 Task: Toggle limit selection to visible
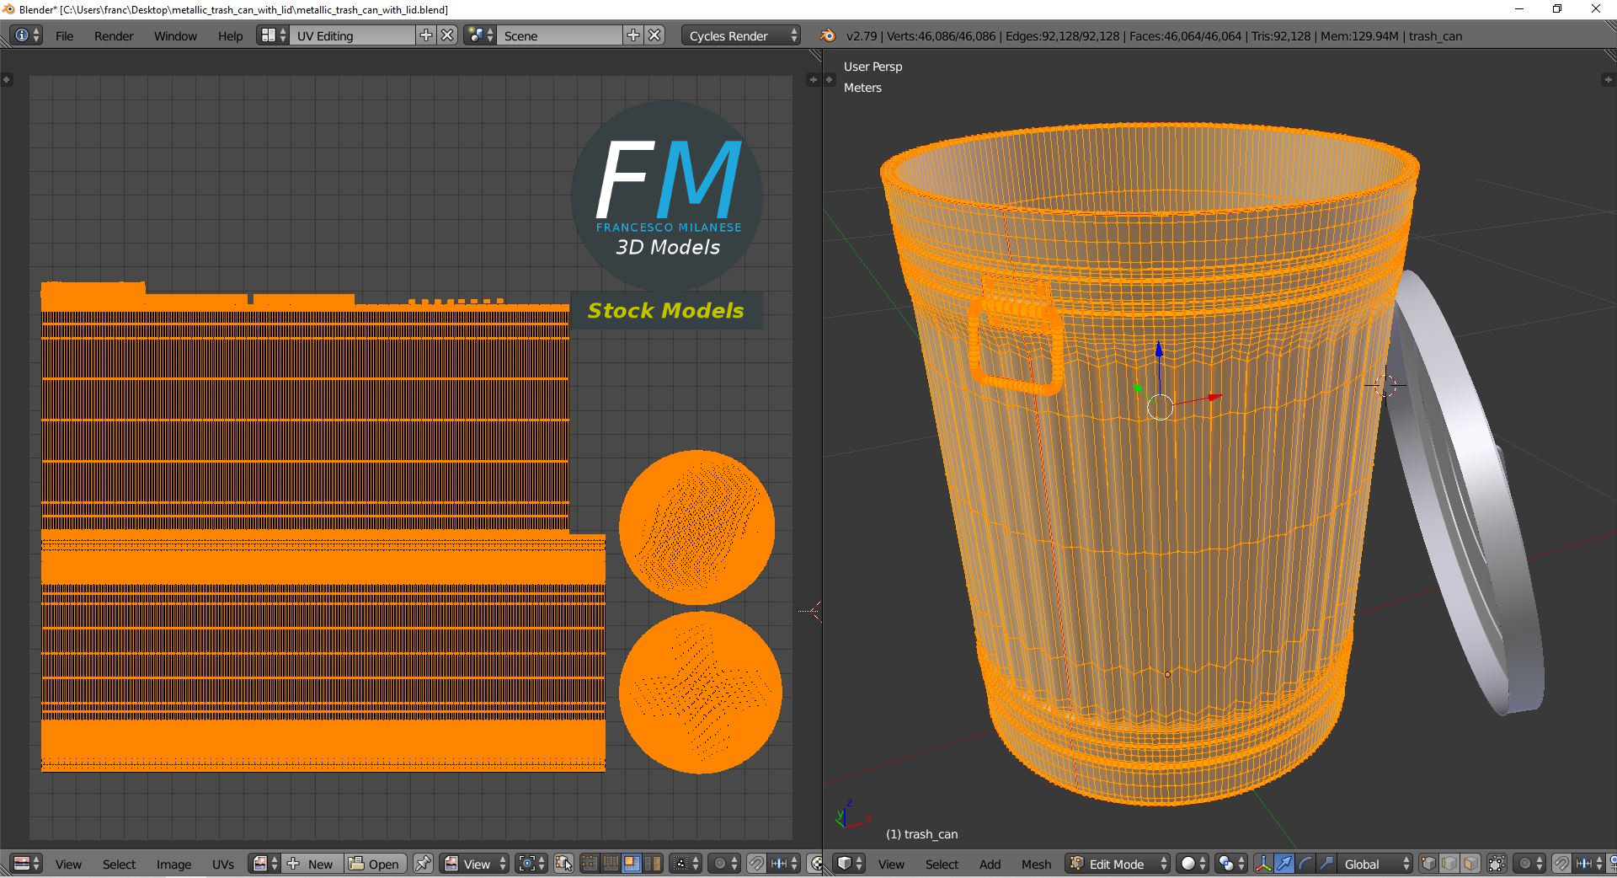(1497, 864)
